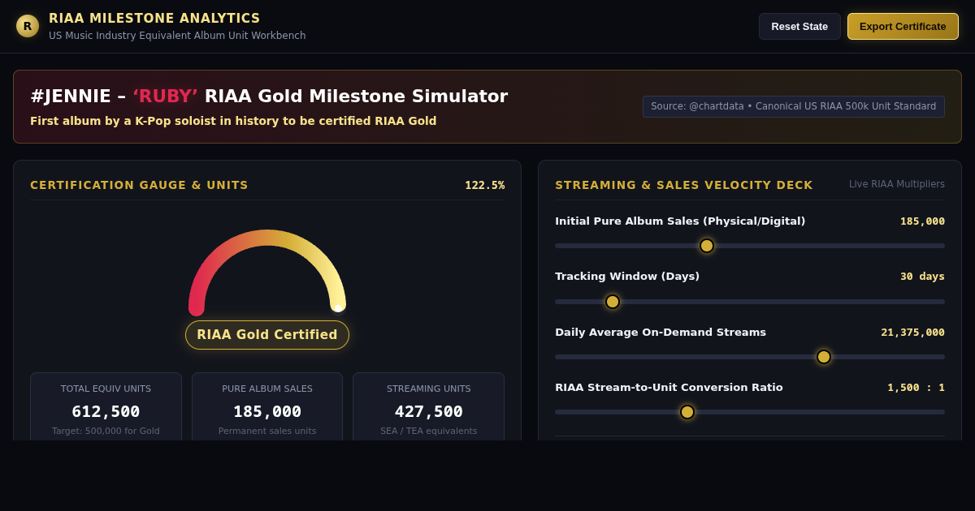The height and width of the screenshot is (511, 975).
Task: Click the RIAA Gold Certified badge
Action: click(x=267, y=335)
